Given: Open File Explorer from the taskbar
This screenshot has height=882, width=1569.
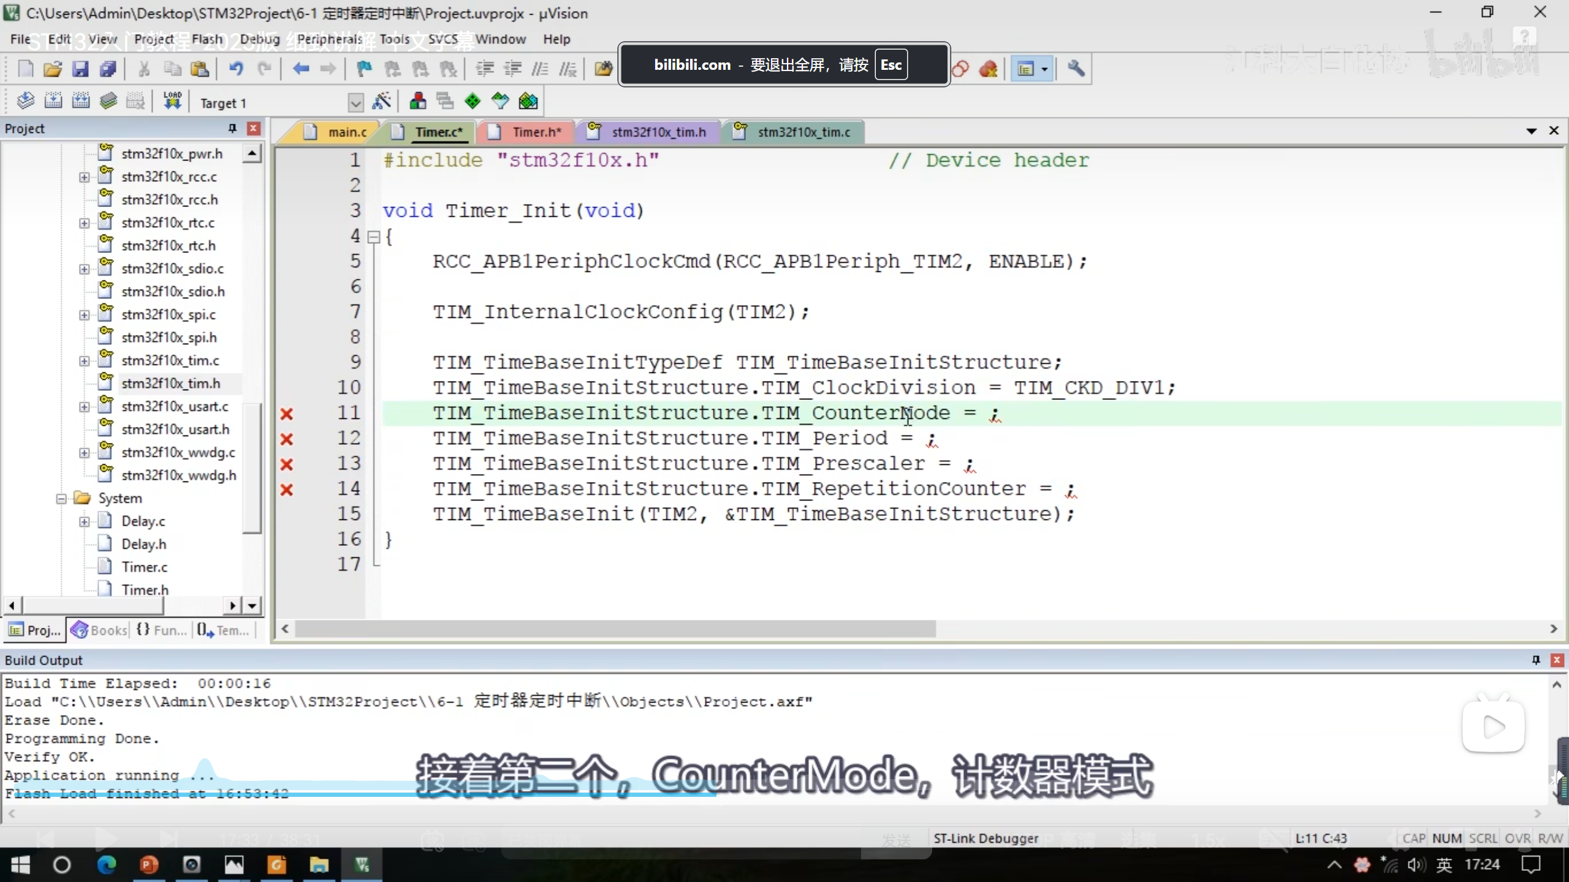Looking at the screenshot, I should pyautogui.click(x=319, y=865).
